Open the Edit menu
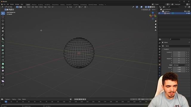Image resolution: width=191 pixels, height=107 pixels. coord(8,4)
